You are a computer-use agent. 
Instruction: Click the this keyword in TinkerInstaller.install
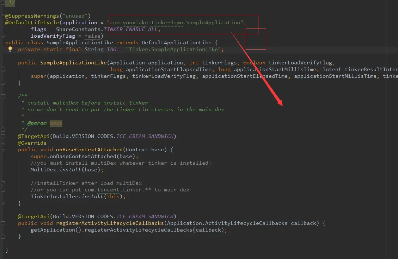coord(113,196)
